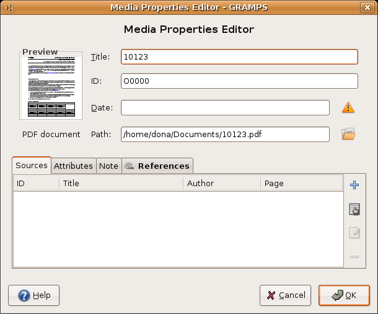Click the Path field with 10123.pdf
Viewport: 378px width, 314px height.
[225, 134]
